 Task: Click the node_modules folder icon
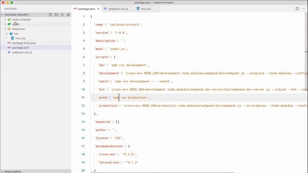coord(9,20)
